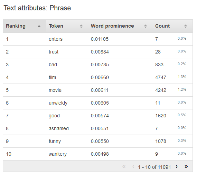
Task: Select the 'movie' row
Action: pos(98,90)
